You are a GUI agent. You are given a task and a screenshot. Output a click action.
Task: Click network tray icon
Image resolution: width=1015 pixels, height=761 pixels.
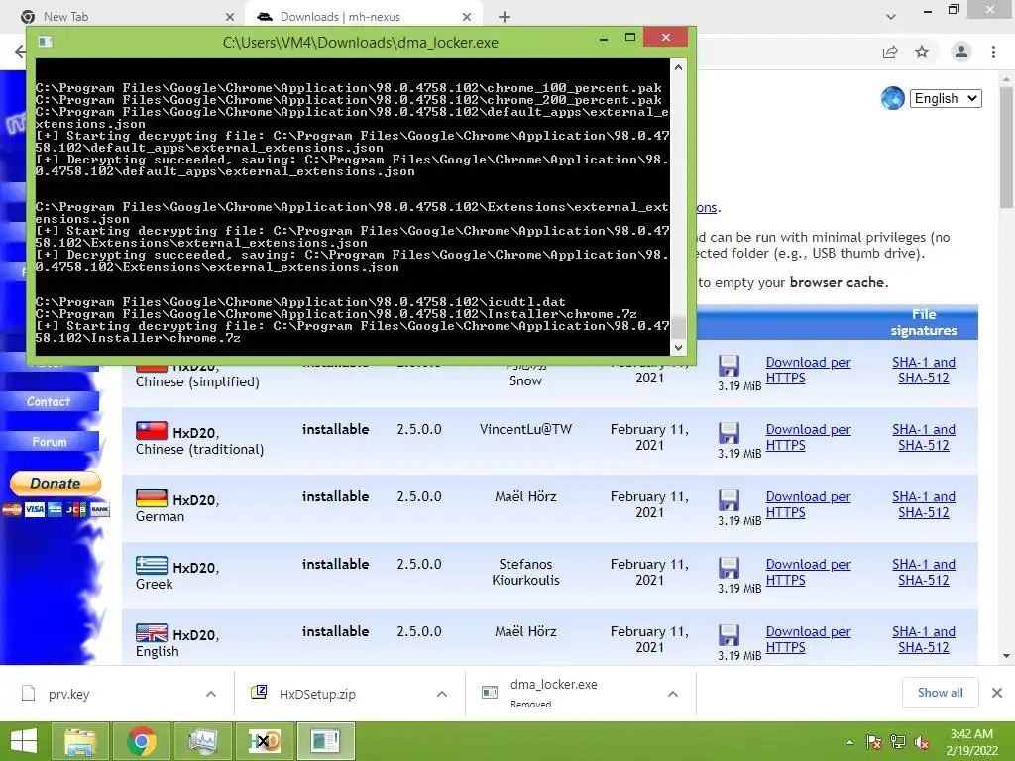tap(897, 742)
